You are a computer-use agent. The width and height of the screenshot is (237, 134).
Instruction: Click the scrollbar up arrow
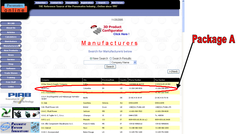183,1
